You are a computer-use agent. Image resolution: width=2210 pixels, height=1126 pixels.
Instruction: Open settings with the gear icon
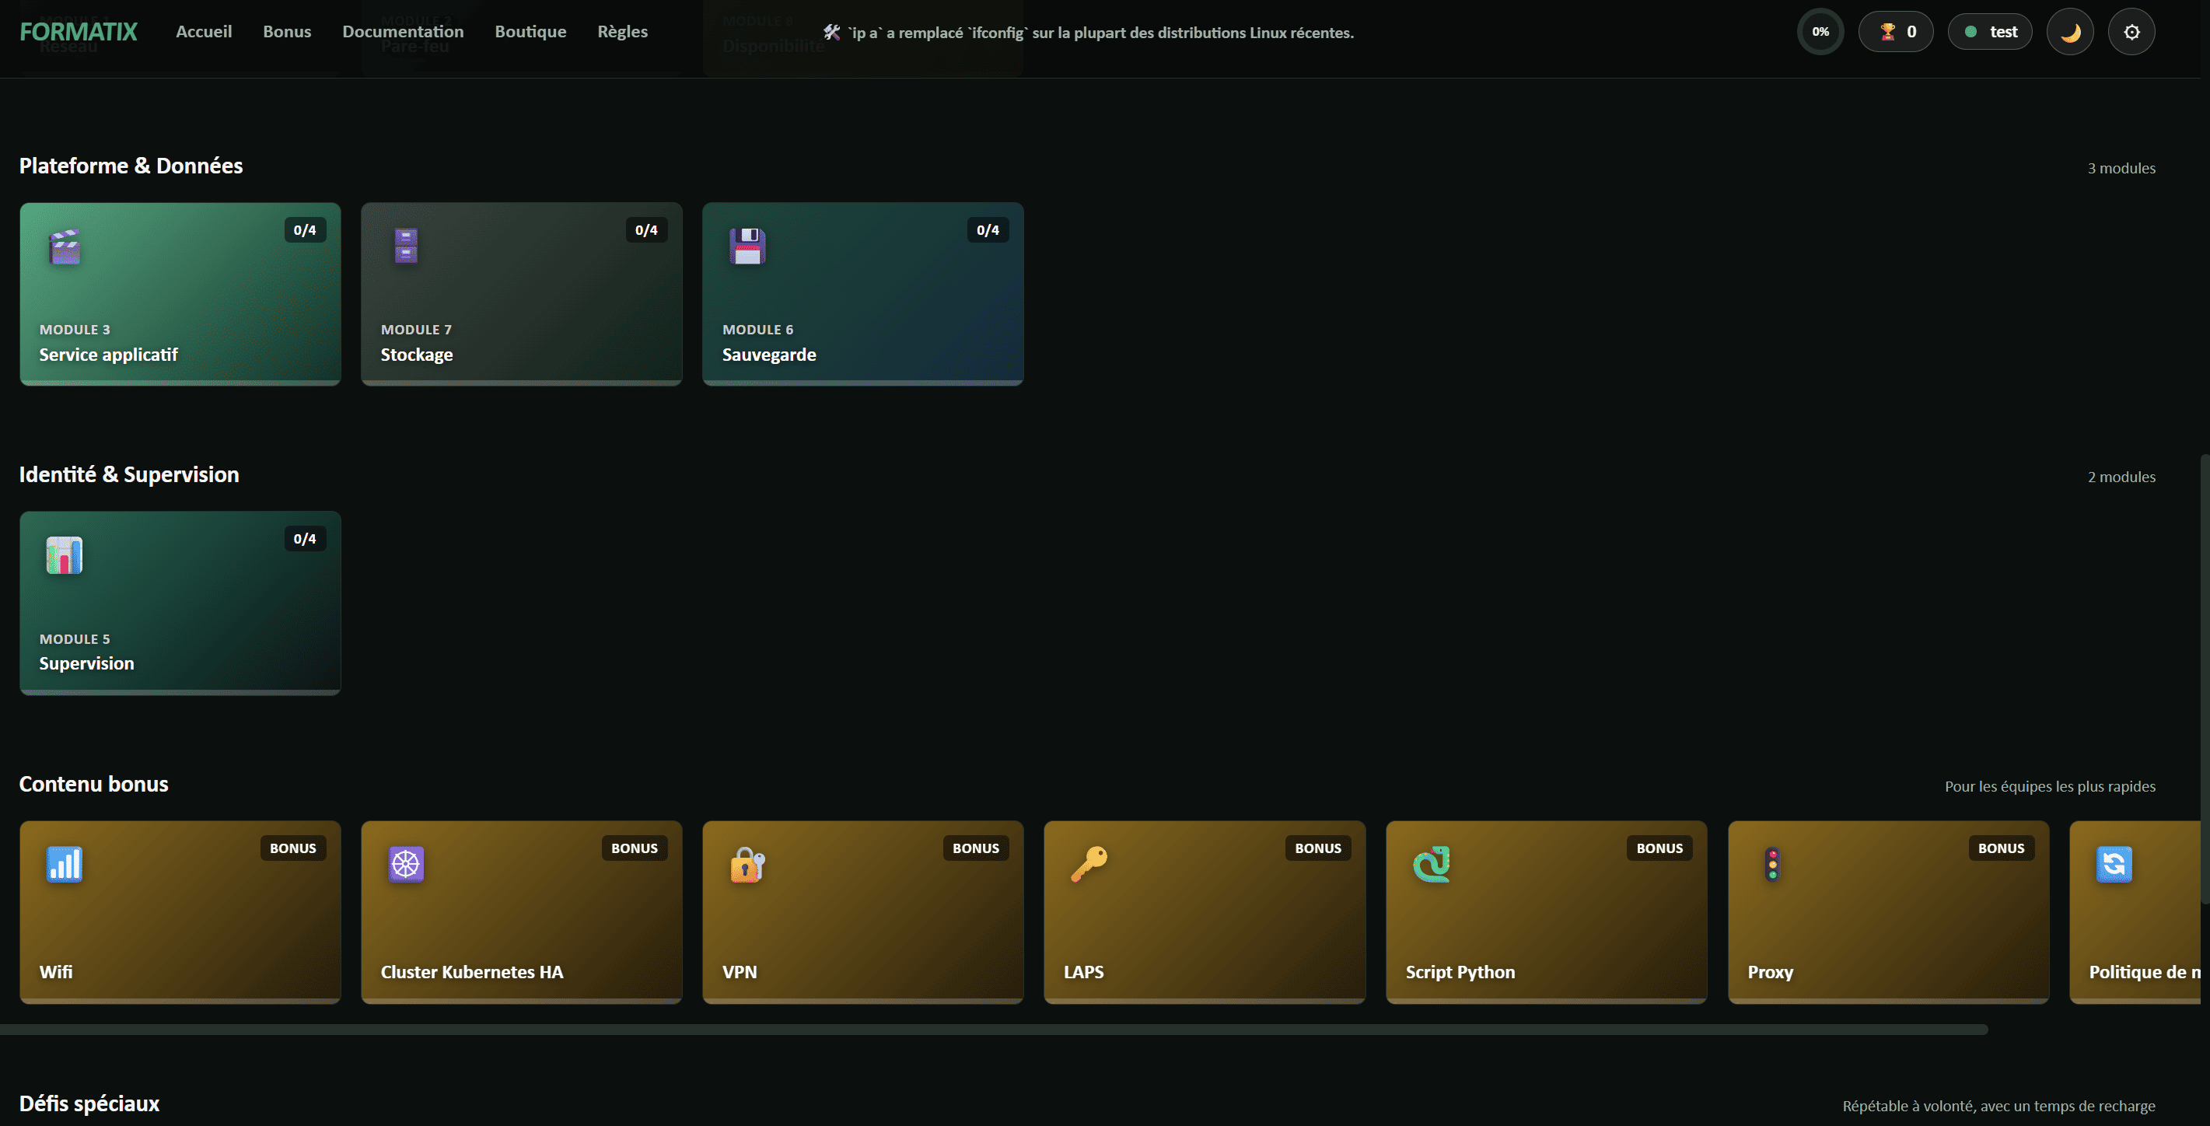[x=2132, y=32]
